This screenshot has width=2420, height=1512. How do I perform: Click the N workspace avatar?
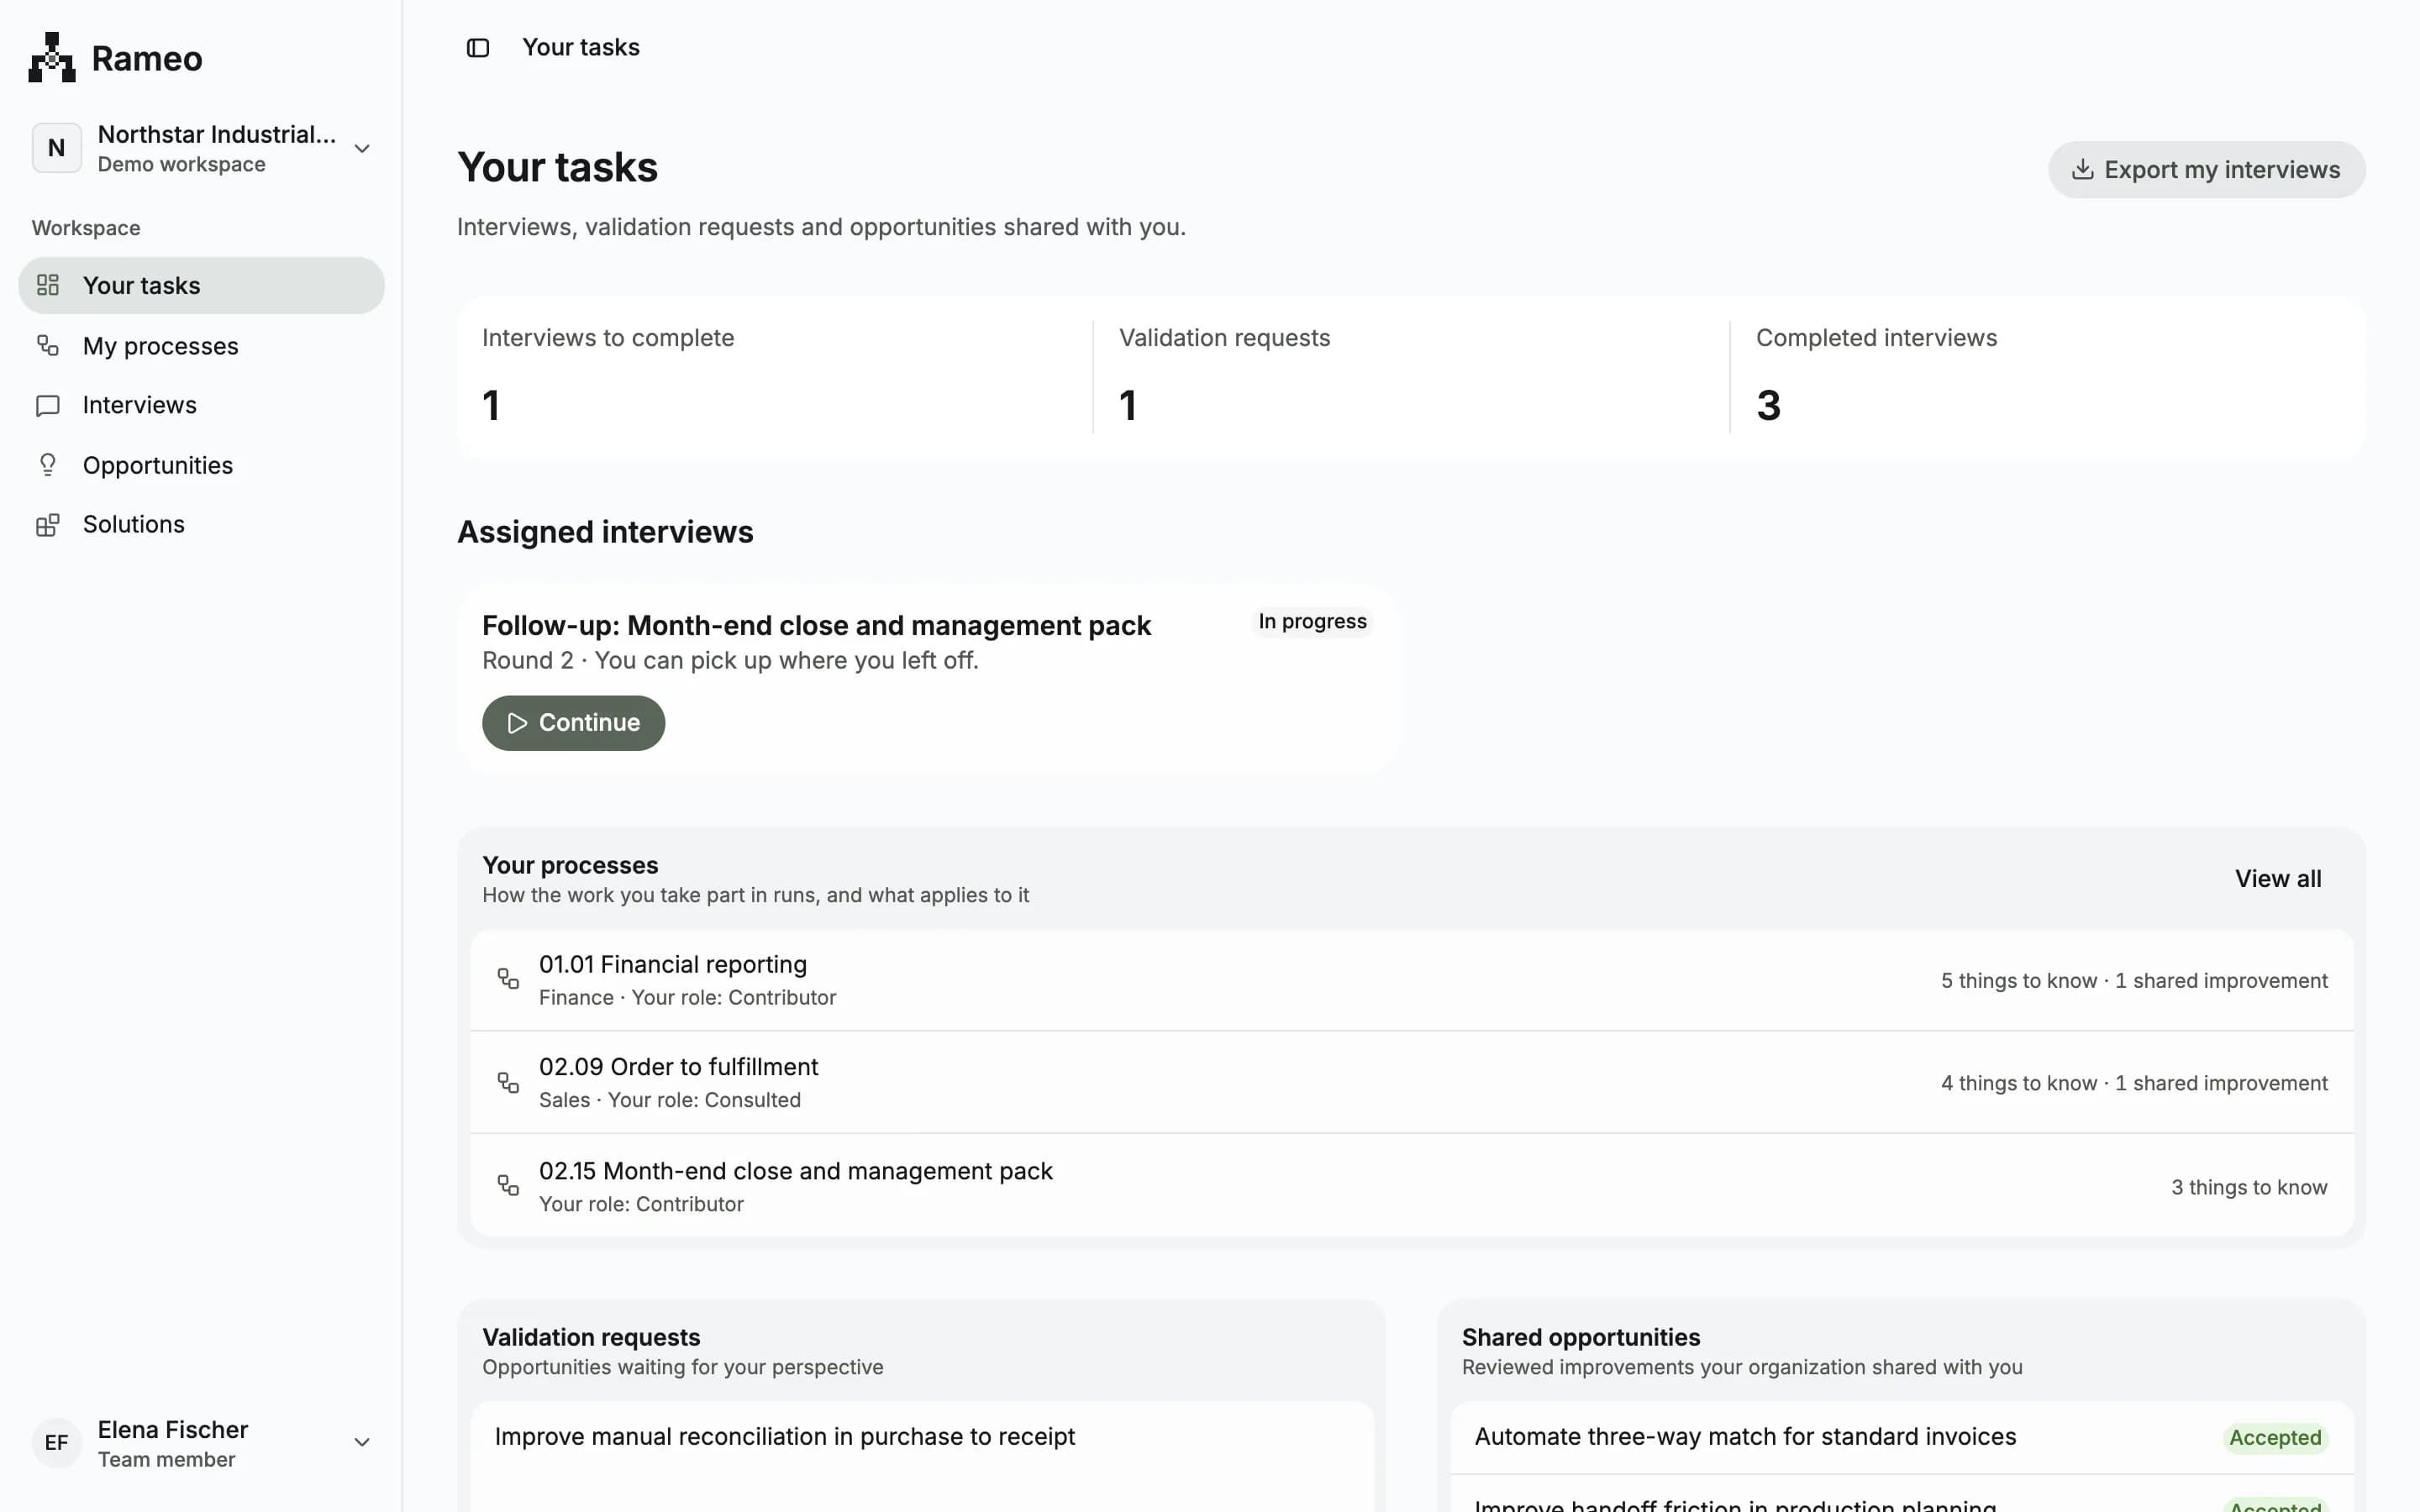(x=57, y=148)
